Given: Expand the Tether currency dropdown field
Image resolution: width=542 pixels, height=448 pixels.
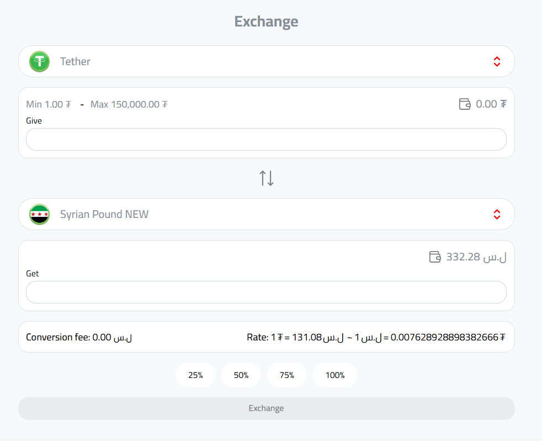Looking at the screenshot, I should click(x=266, y=61).
